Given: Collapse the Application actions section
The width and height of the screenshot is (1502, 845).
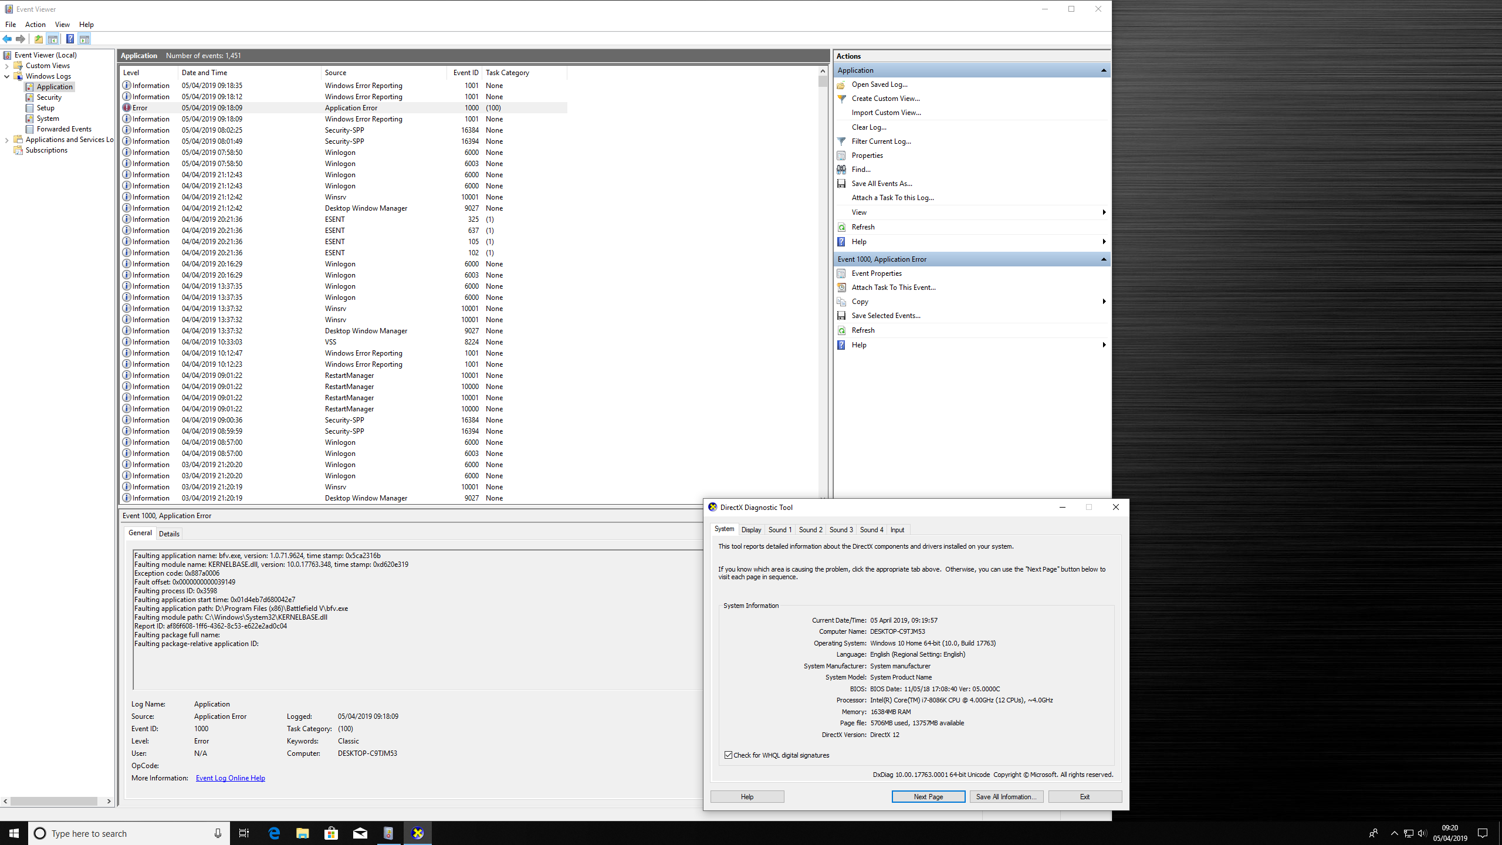Looking at the screenshot, I should (x=1103, y=70).
